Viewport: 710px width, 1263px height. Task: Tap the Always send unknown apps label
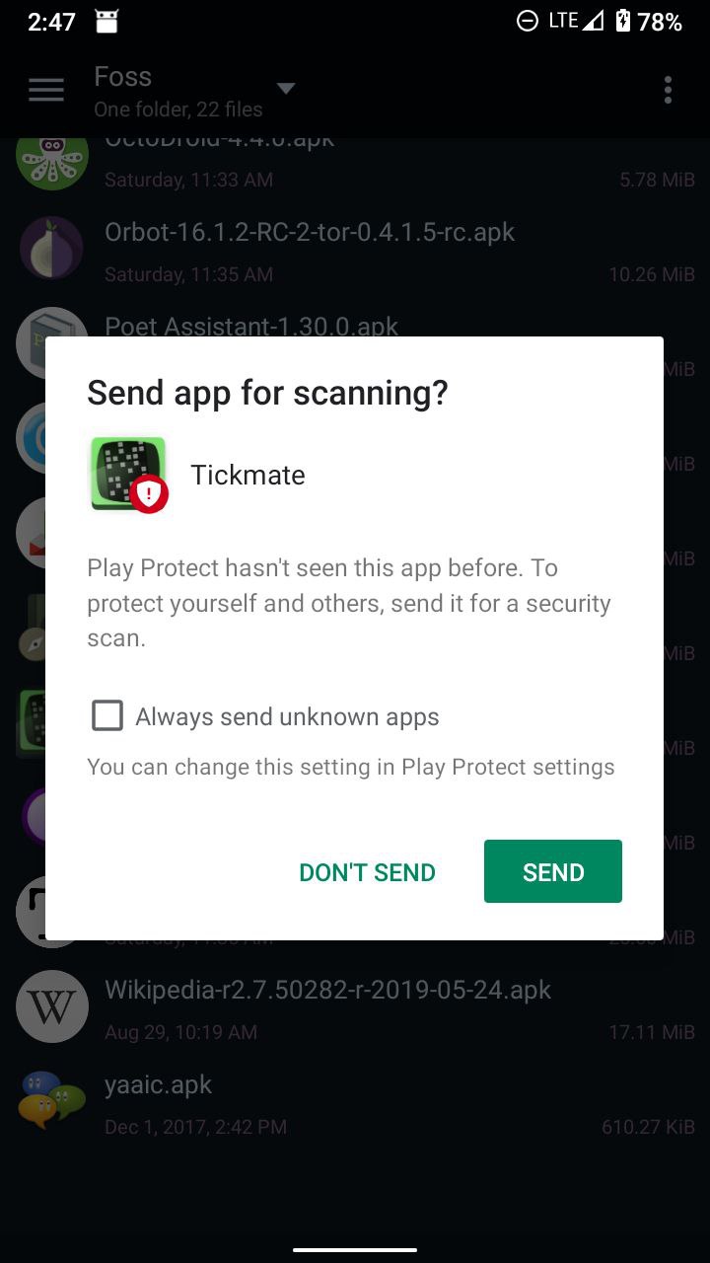(287, 716)
